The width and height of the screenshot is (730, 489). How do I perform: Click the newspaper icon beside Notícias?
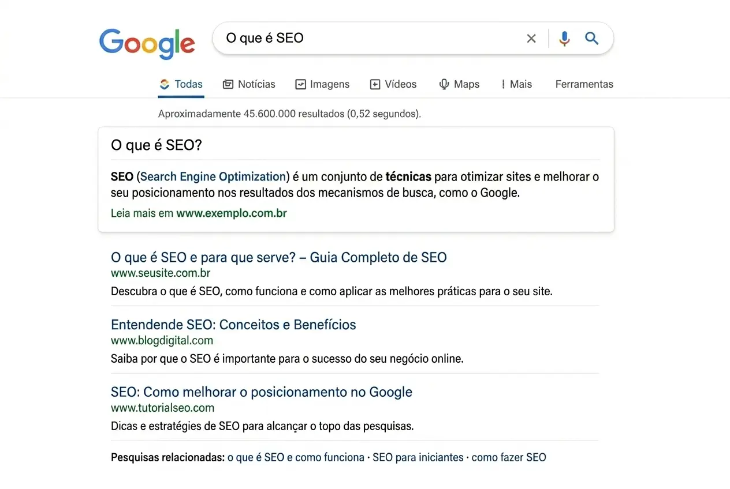click(228, 84)
